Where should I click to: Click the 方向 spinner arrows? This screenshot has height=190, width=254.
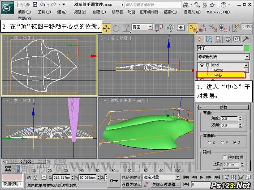pyautogui.click(x=241, y=125)
